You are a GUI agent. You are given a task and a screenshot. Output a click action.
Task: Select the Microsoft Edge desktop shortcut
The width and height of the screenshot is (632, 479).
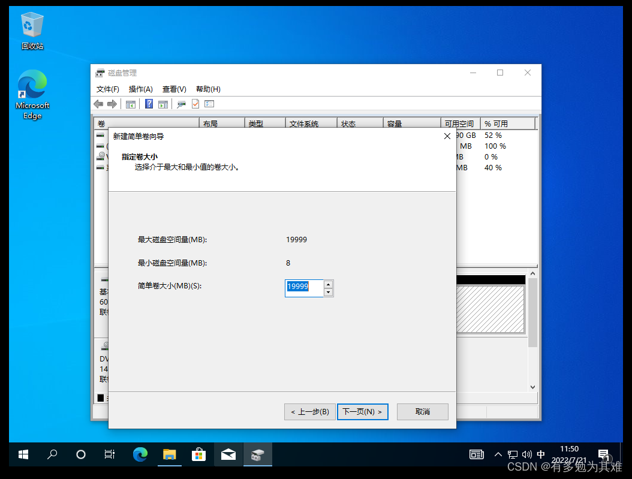[32, 95]
